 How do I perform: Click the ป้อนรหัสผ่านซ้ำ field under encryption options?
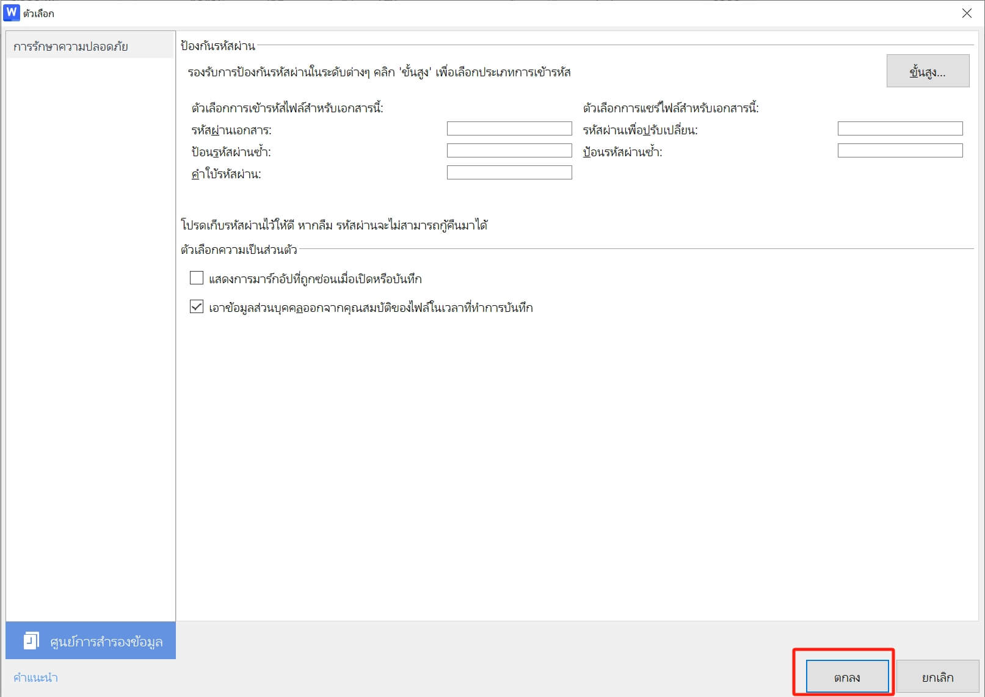[x=509, y=150]
